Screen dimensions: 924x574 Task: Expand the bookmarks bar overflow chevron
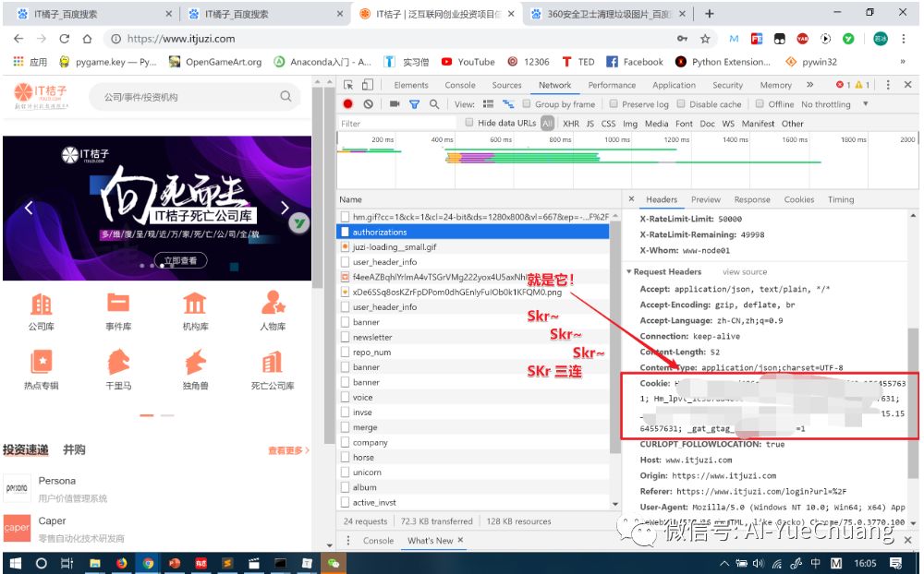click(x=902, y=61)
